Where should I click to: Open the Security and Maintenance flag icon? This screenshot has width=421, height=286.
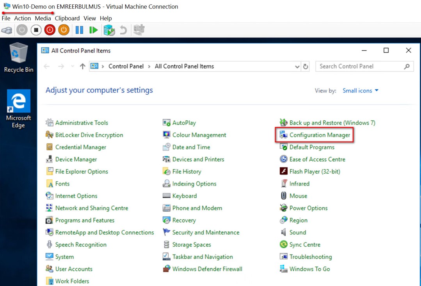167,232
